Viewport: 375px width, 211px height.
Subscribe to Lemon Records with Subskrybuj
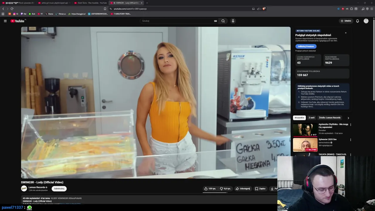pos(59,189)
